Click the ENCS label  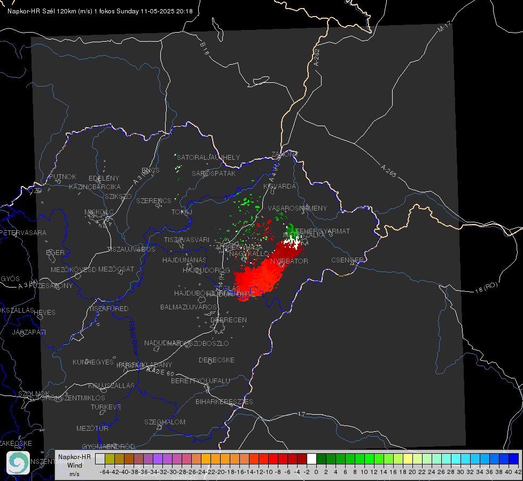coord(151,170)
